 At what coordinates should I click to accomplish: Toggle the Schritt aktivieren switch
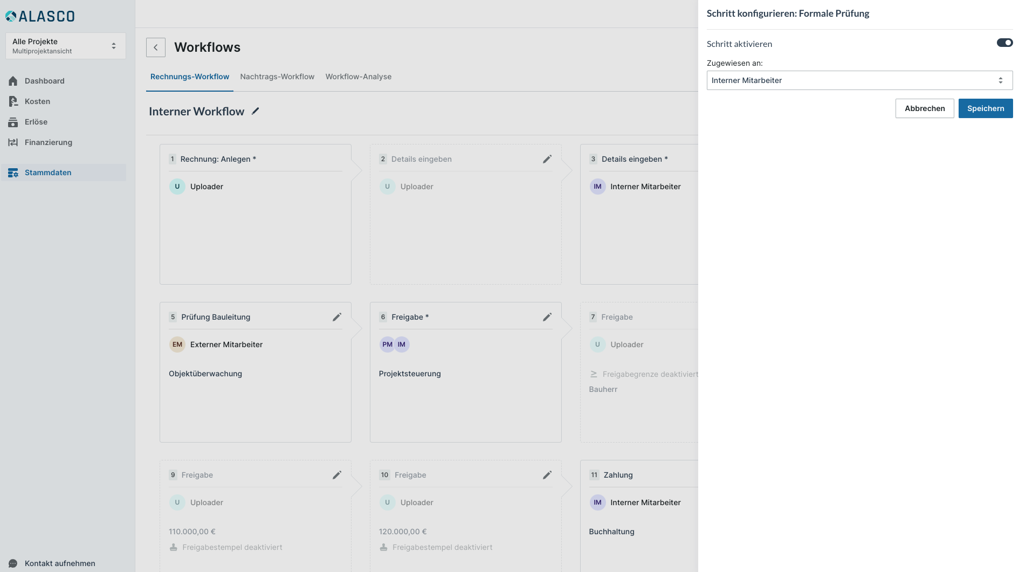(1004, 43)
